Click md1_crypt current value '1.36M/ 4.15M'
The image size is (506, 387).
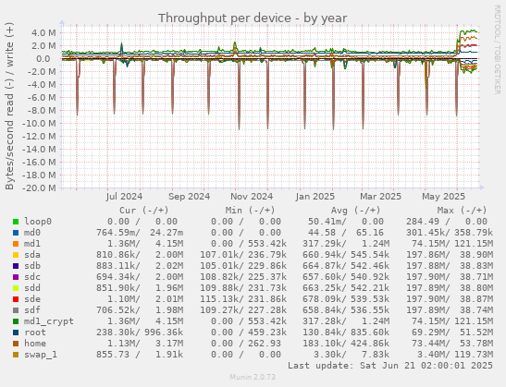145,321
